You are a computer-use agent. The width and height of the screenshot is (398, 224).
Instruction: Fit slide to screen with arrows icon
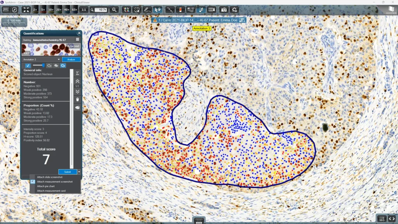26,10
